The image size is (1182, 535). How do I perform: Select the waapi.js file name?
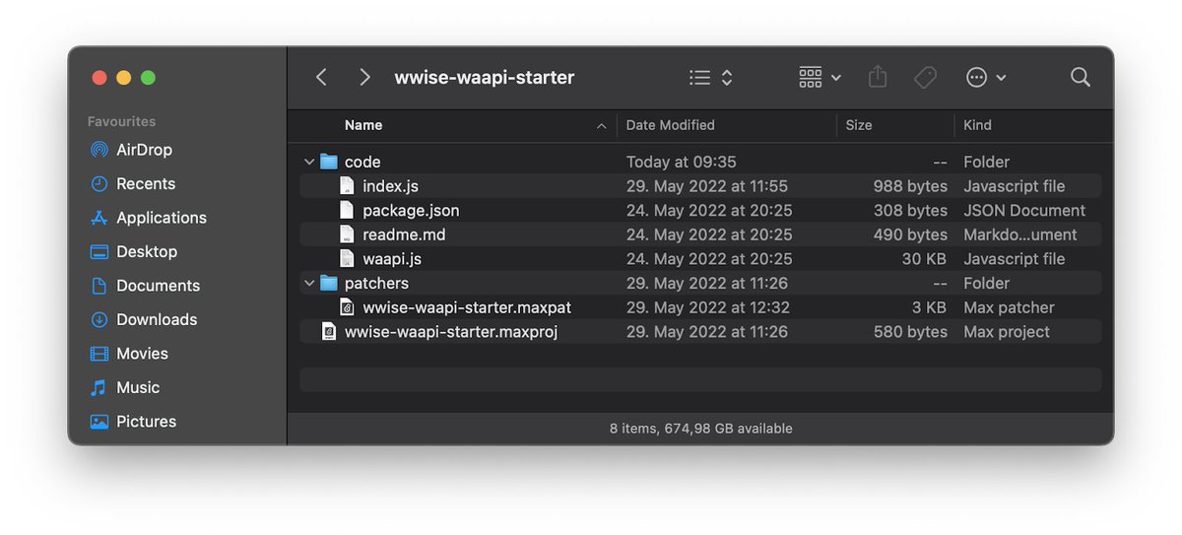(392, 259)
